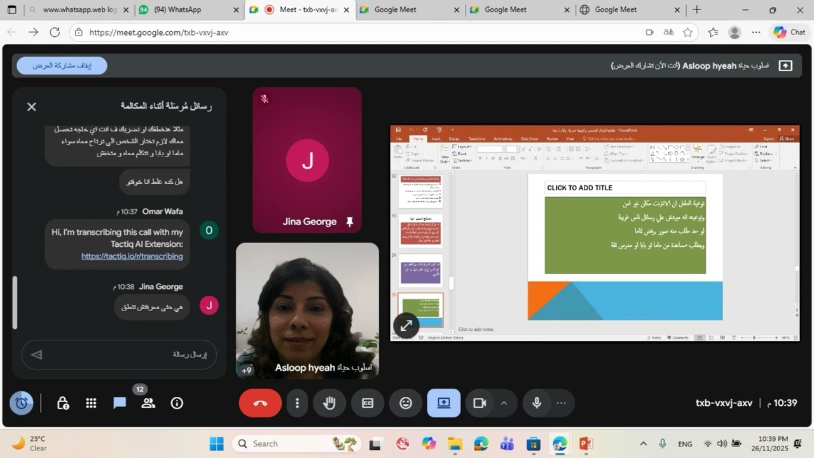Open the emoji reactions picker
The image size is (814, 458).
click(406, 403)
